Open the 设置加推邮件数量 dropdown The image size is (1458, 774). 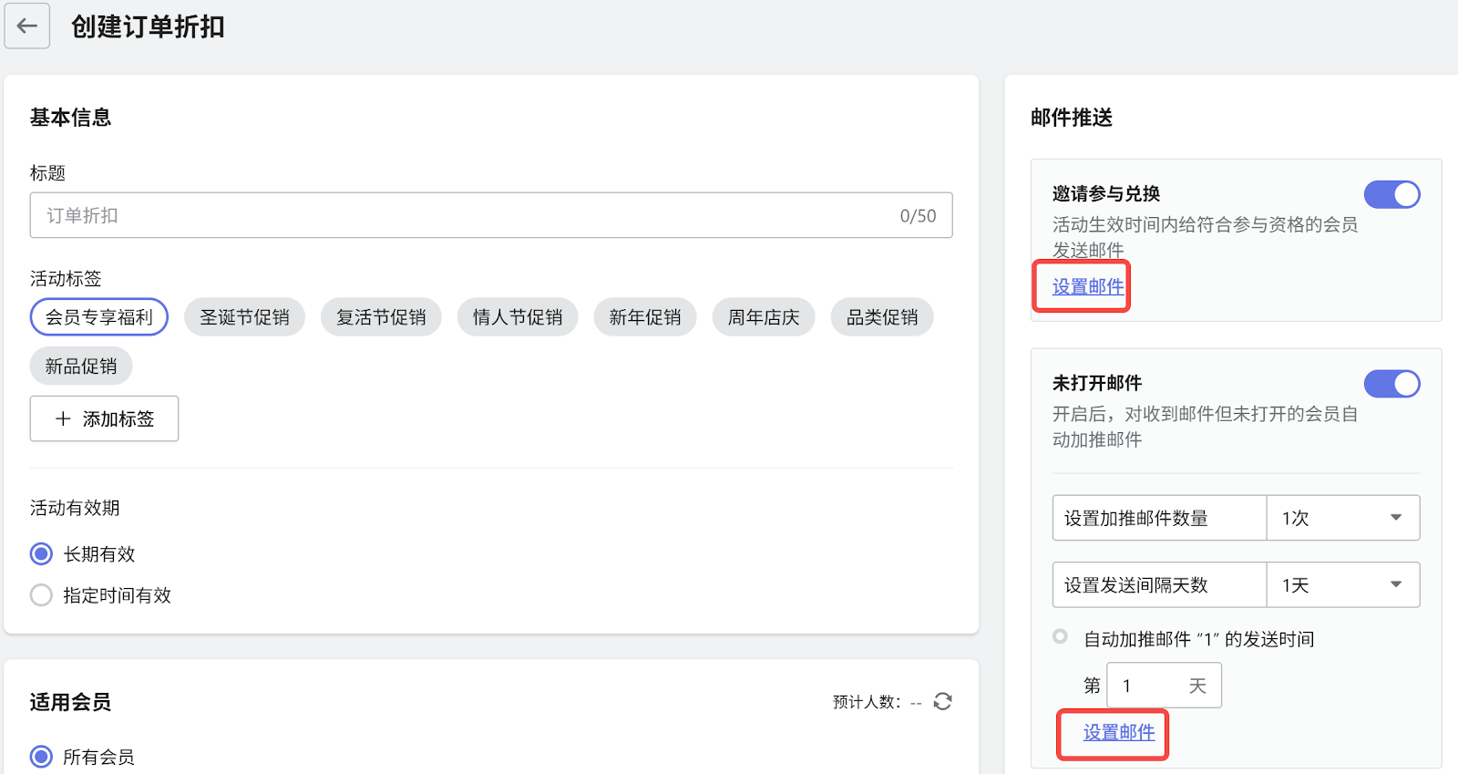[x=1342, y=518]
